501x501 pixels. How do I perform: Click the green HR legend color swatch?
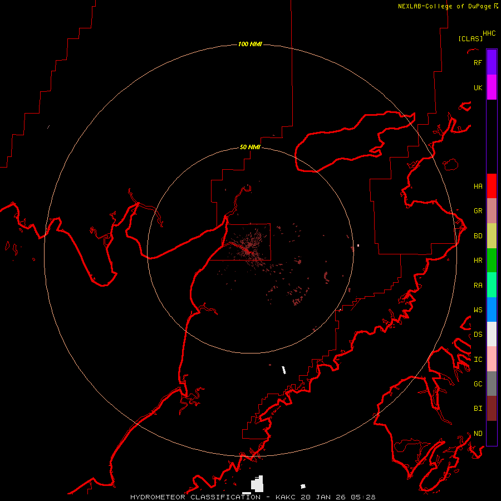click(492, 260)
